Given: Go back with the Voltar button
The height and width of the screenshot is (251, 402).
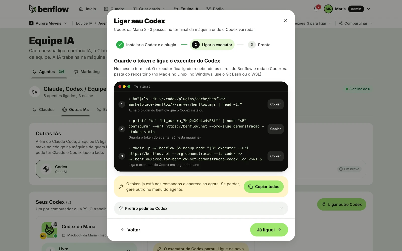Looking at the screenshot, I should pyautogui.click(x=130, y=230).
